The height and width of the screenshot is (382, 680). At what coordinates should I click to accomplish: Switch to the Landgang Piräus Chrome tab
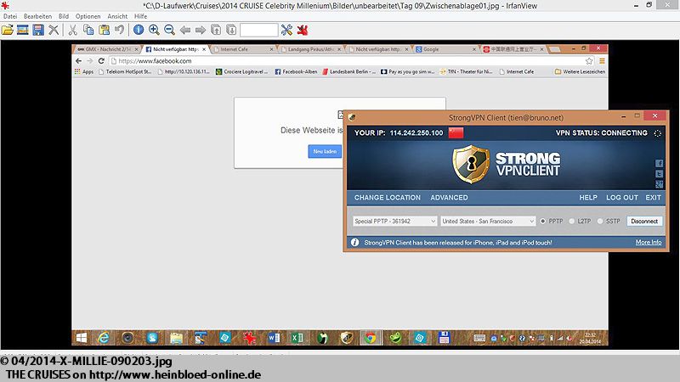(x=311, y=49)
